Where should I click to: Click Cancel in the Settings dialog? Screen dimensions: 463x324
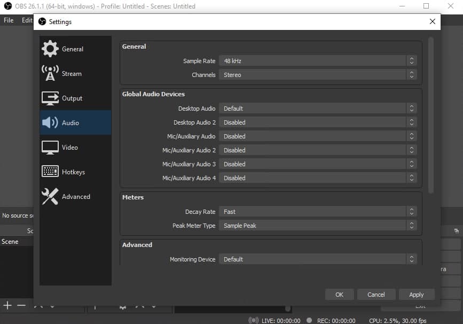[x=376, y=295]
